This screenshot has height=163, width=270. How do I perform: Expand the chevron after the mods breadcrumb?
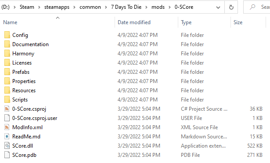[169, 7]
